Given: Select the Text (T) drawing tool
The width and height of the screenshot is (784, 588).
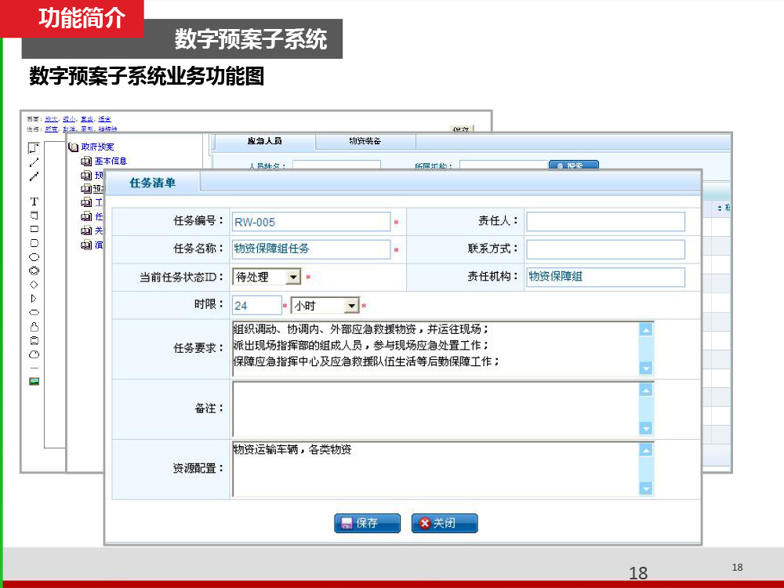Looking at the screenshot, I should (x=34, y=201).
